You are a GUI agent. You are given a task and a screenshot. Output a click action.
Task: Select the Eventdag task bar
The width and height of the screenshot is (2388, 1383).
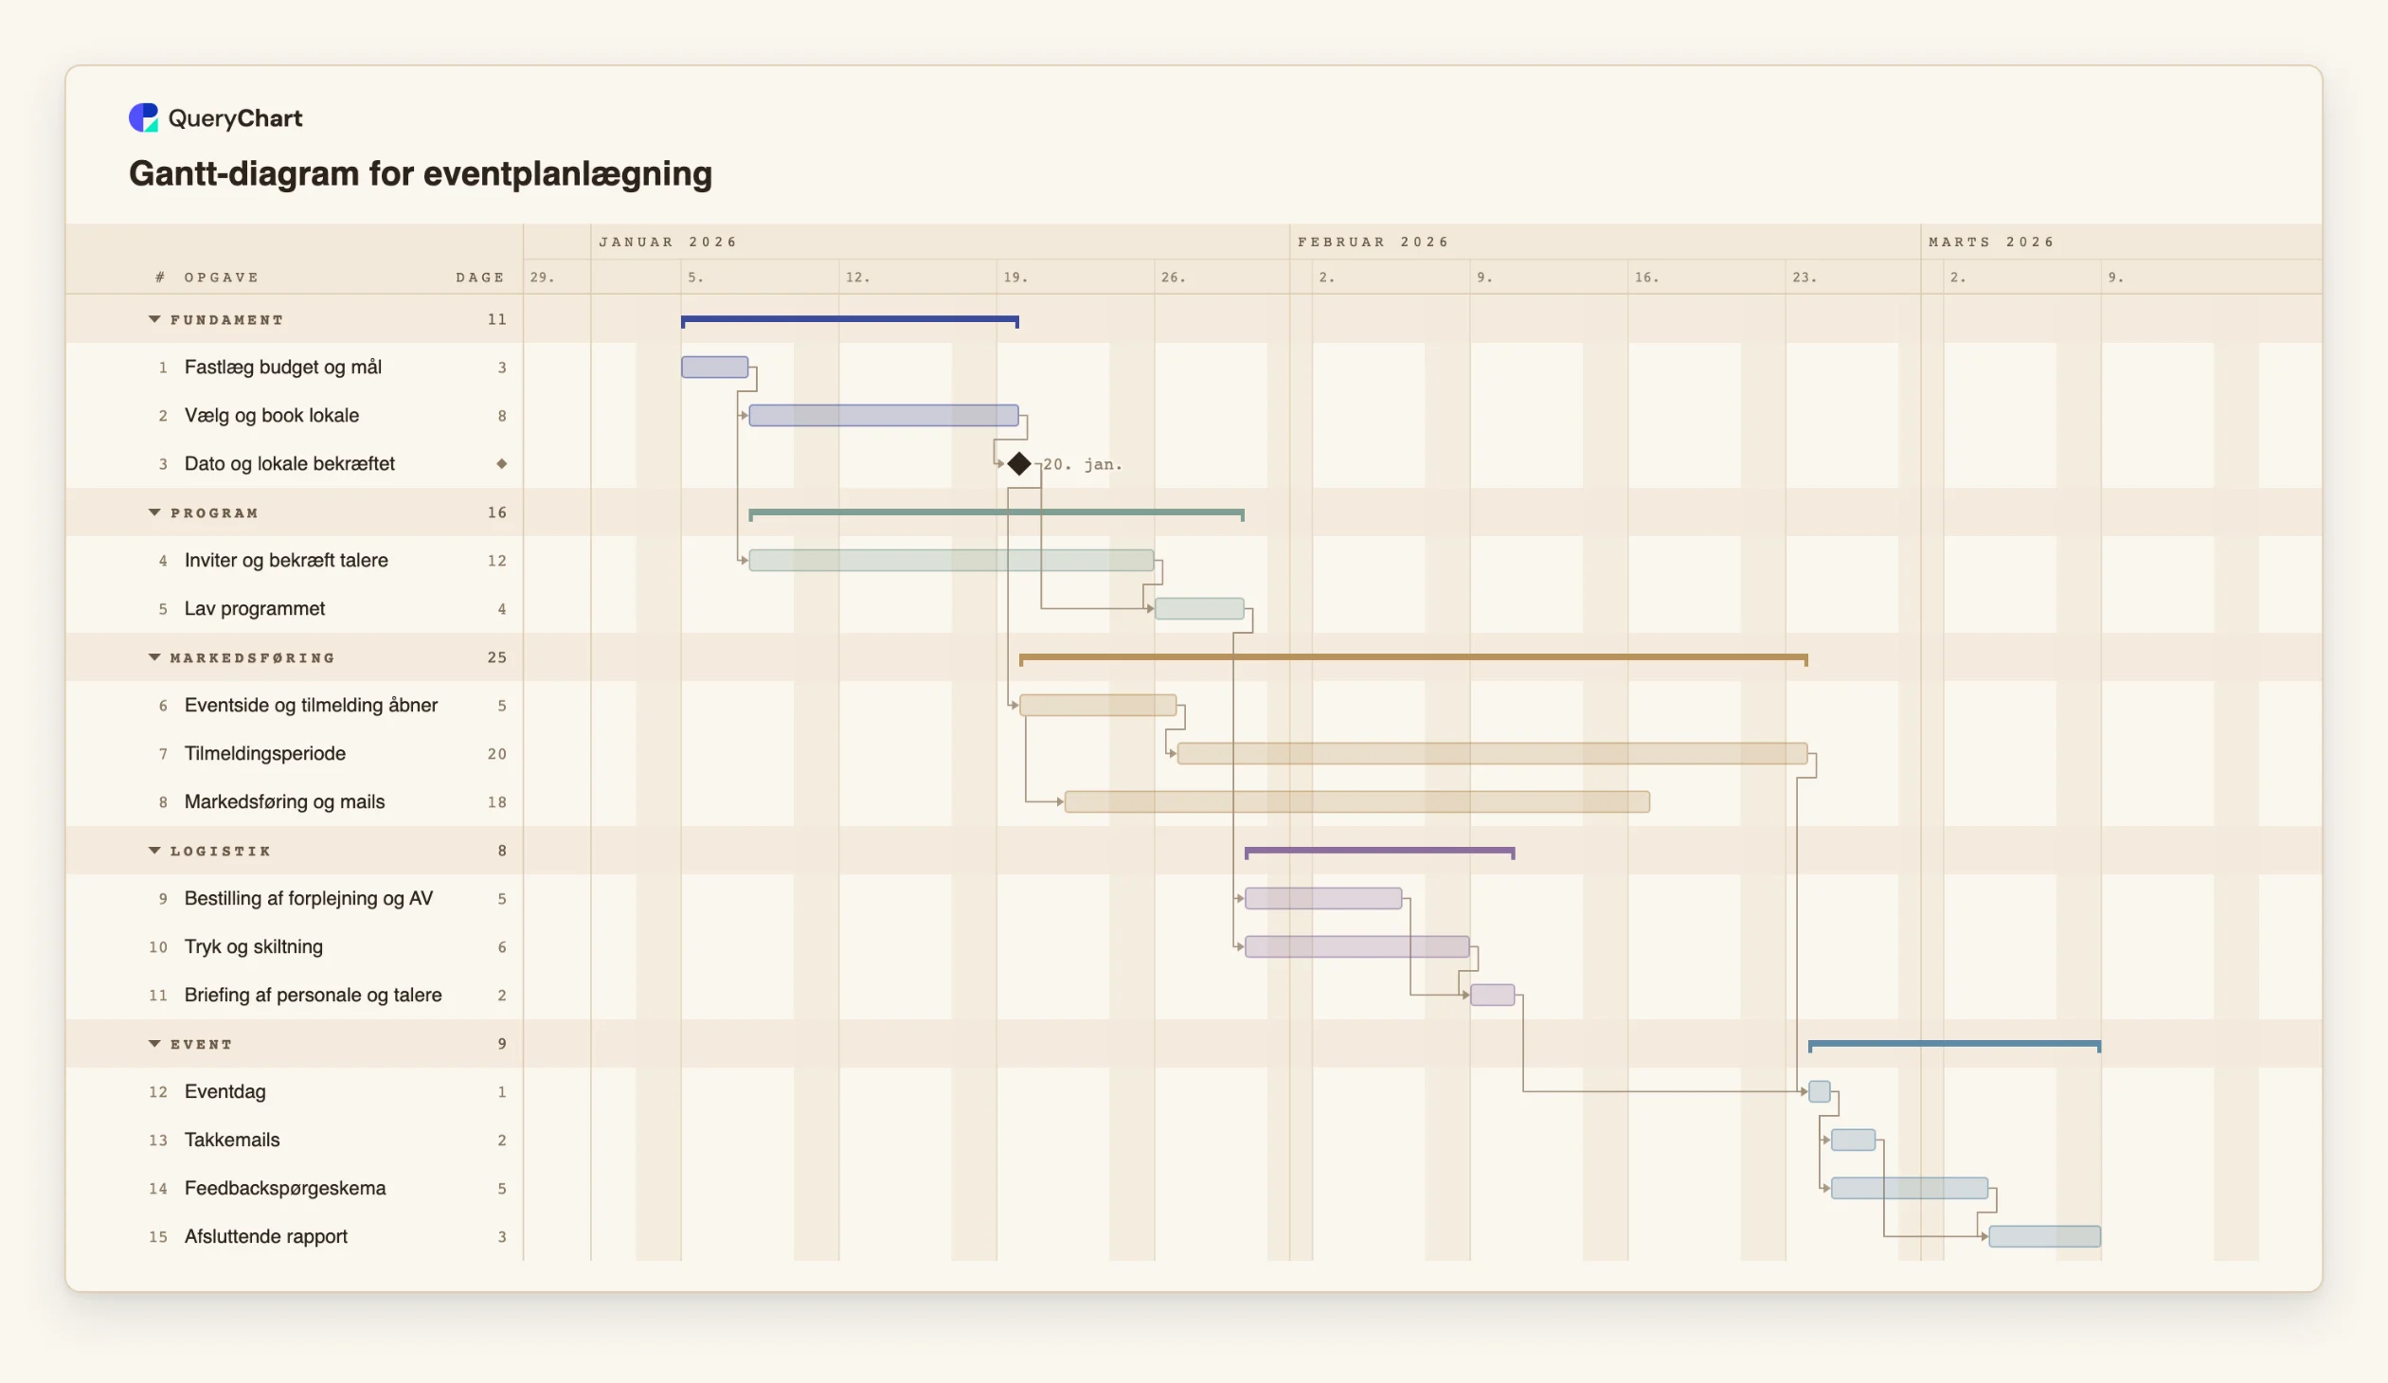(1819, 1092)
